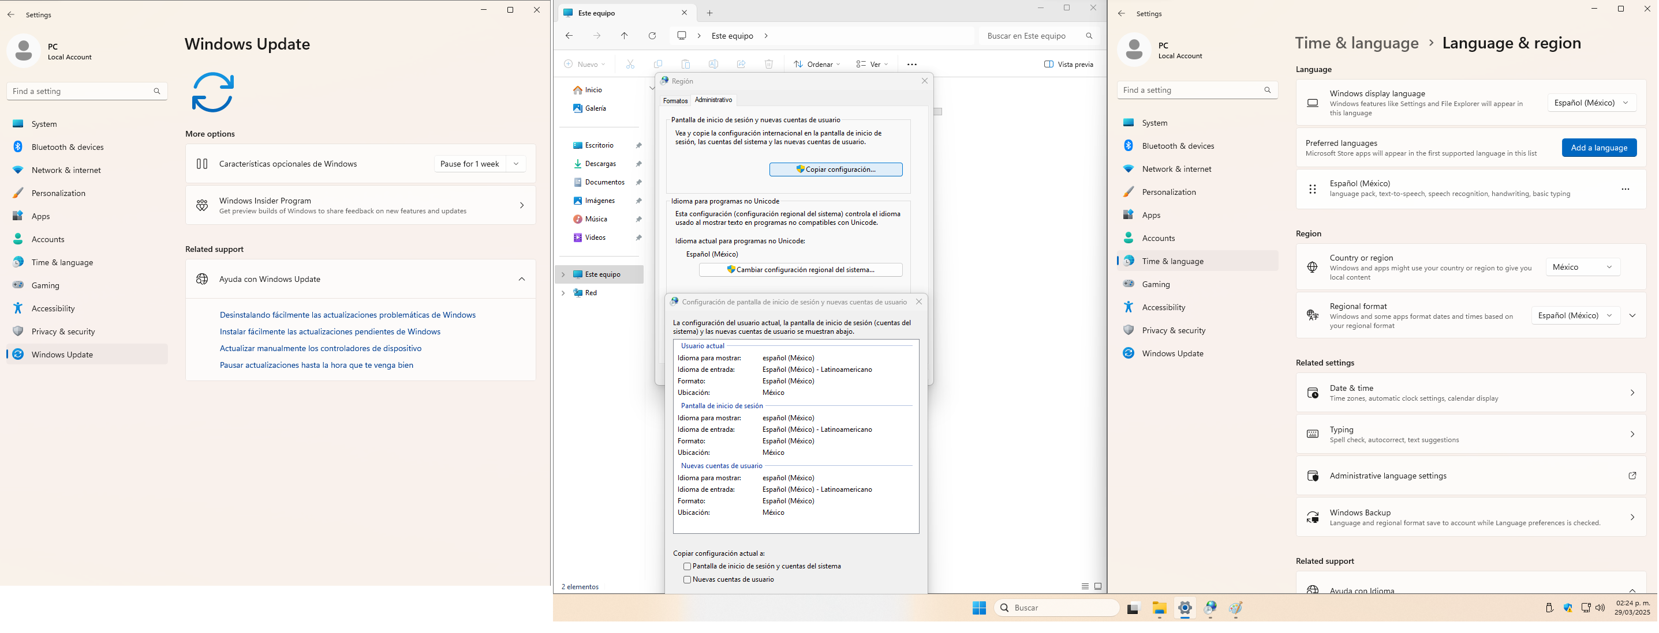1659x633 pixels.
Task: Click the Share icon in Explorer toolbar
Action: coord(741,65)
